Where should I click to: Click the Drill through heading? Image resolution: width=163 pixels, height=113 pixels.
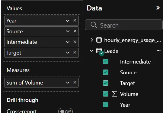pyautogui.click(x=22, y=100)
